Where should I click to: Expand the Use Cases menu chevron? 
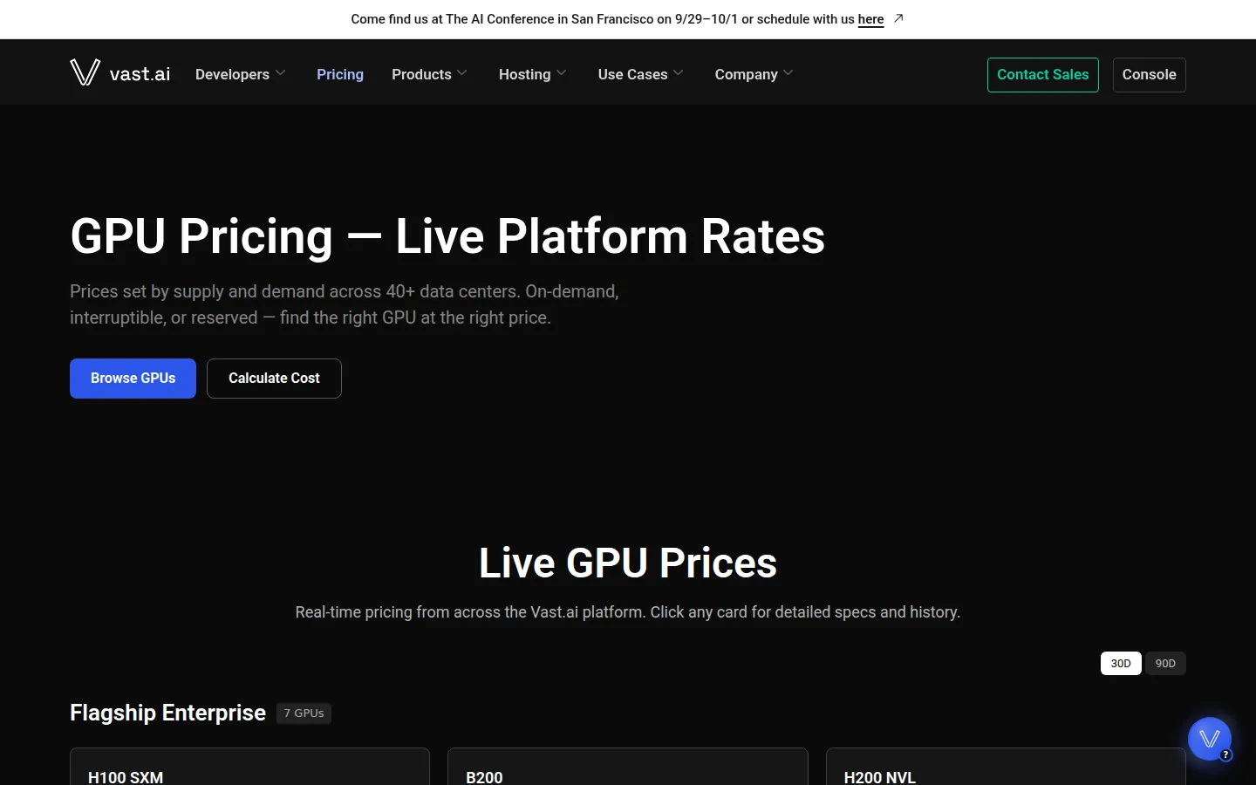(x=679, y=73)
